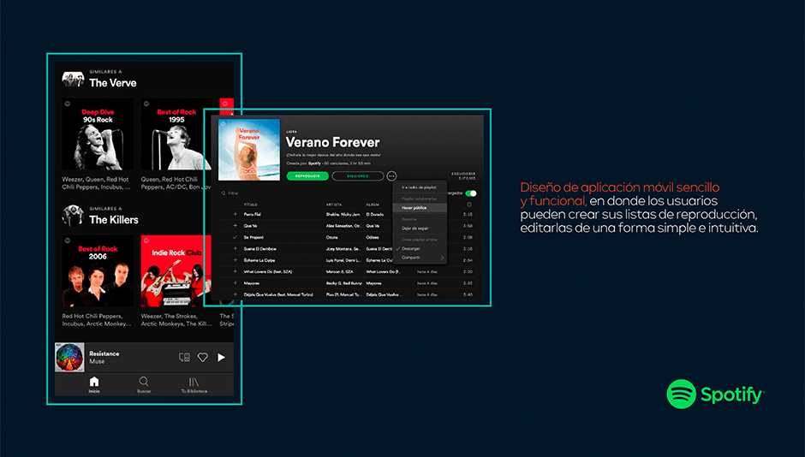Sort by the ÁLBUM column header

[373, 205]
